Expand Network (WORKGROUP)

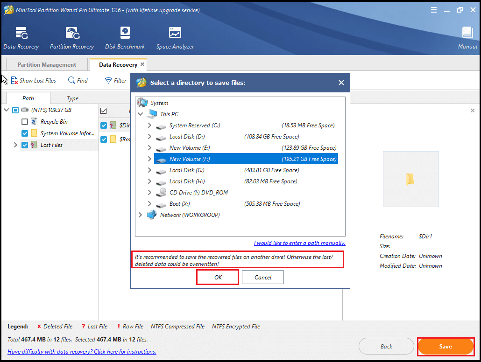(x=140, y=215)
